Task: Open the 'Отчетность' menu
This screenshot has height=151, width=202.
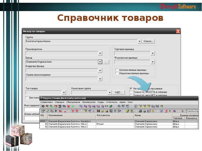Action: point(112,102)
